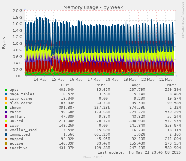
Task: Click apps max value 559.19M
Action: 173,90
